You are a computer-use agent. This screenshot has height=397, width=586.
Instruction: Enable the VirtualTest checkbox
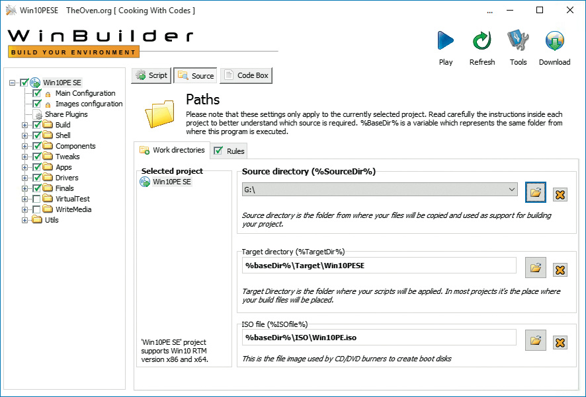point(36,199)
